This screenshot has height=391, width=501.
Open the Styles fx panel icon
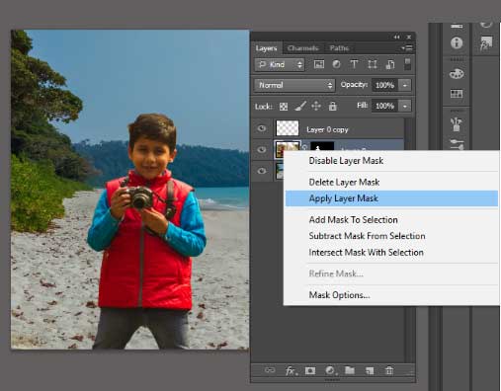(486, 43)
